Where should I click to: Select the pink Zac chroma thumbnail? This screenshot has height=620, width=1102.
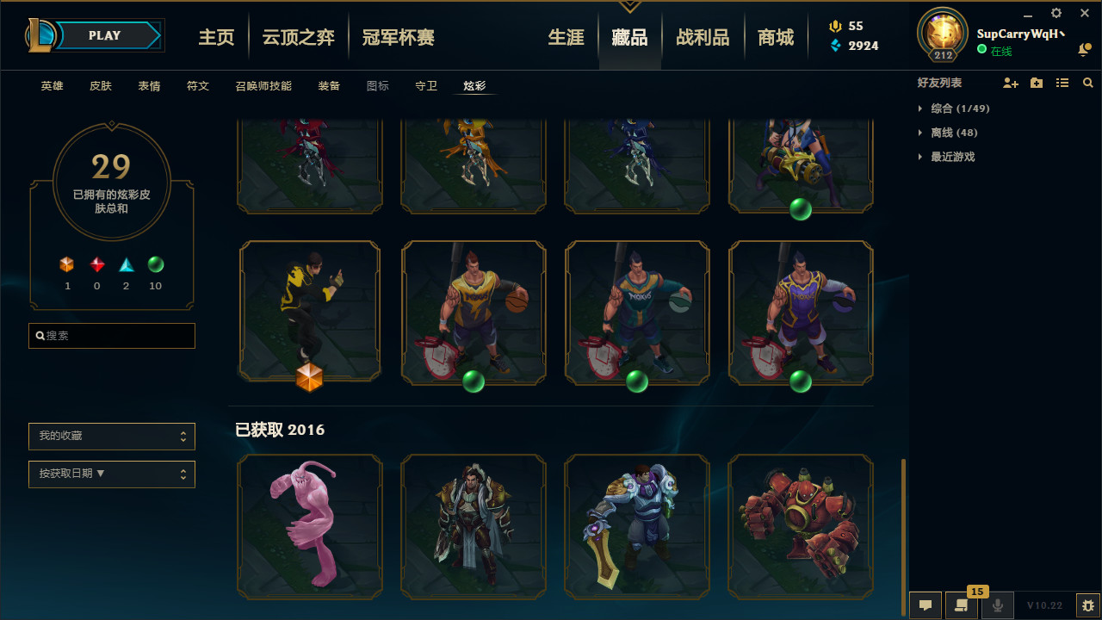[x=310, y=527]
